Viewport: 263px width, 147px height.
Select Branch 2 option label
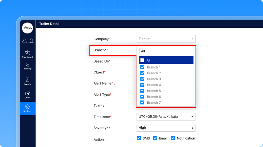(x=154, y=73)
